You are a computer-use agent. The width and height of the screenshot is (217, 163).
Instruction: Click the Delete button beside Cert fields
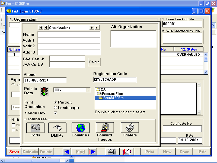94,62
